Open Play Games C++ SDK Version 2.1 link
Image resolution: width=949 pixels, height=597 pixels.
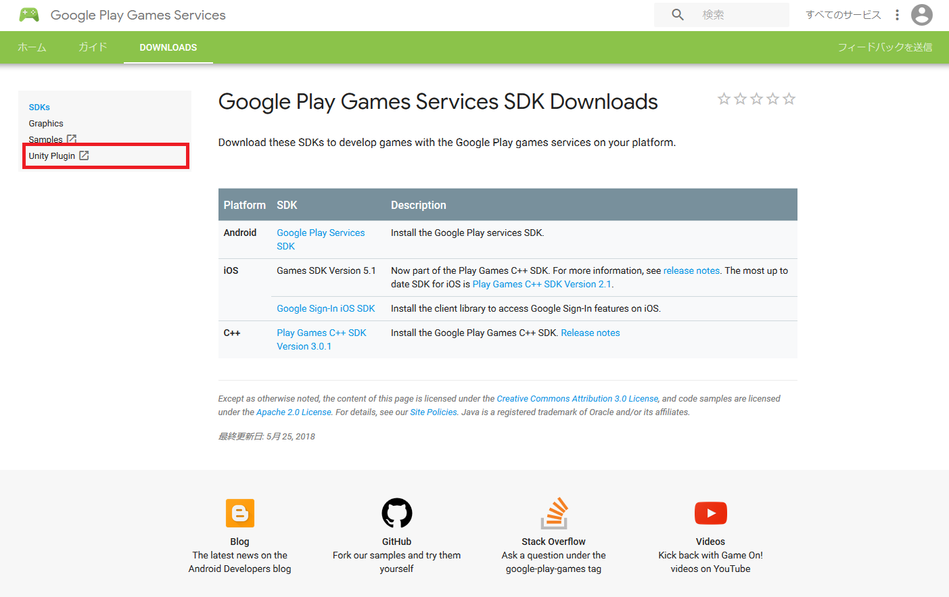point(542,284)
